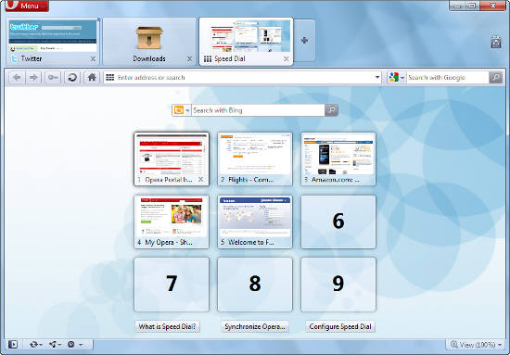This screenshot has height=355, width=510.
Task: Open the Opera Unite icon dropdown
Action: coord(56,344)
